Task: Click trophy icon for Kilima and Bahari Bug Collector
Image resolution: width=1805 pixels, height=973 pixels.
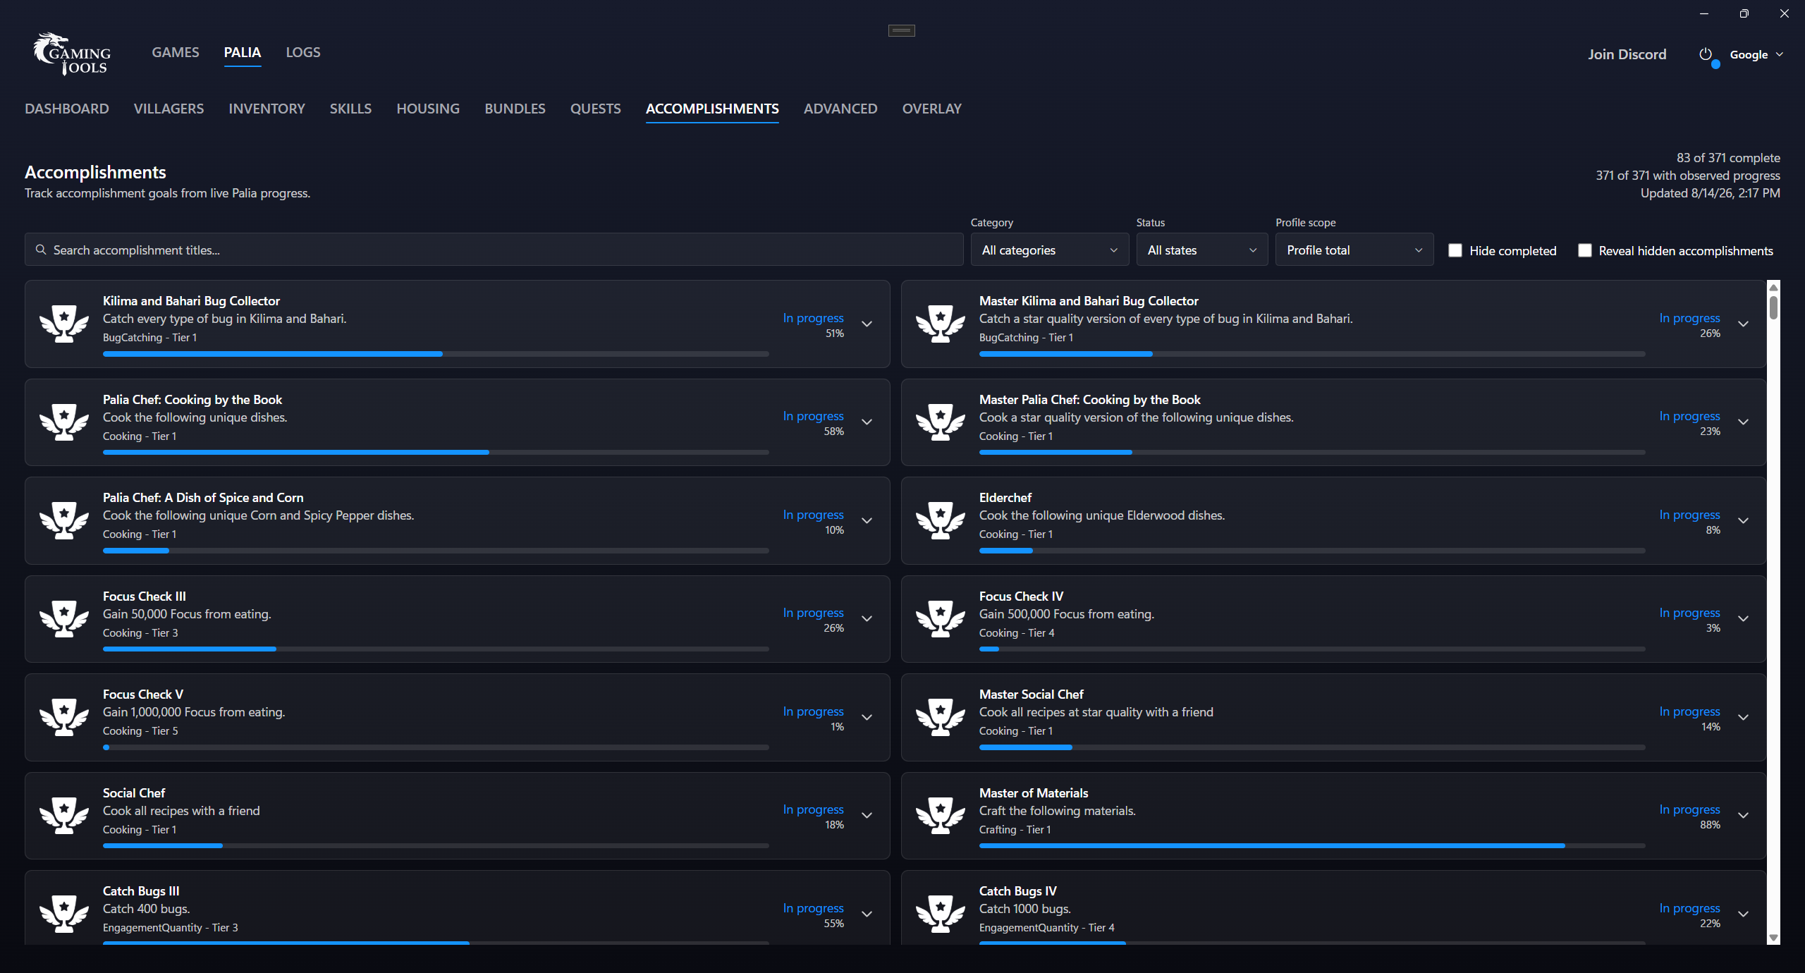Action: tap(64, 324)
